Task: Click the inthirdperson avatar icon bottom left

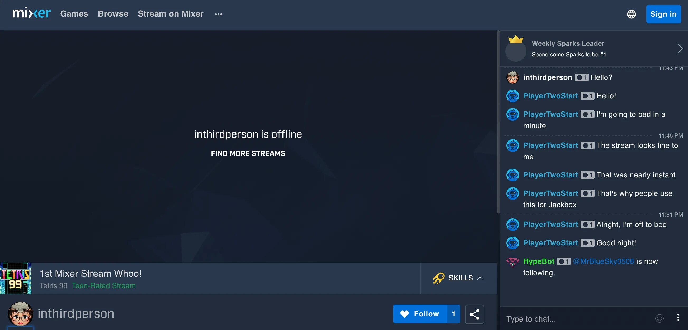Action: coord(20,313)
